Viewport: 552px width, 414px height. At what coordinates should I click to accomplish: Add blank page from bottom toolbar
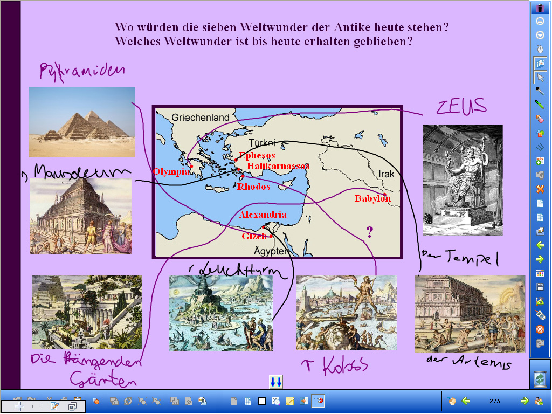click(x=234, y=401)
